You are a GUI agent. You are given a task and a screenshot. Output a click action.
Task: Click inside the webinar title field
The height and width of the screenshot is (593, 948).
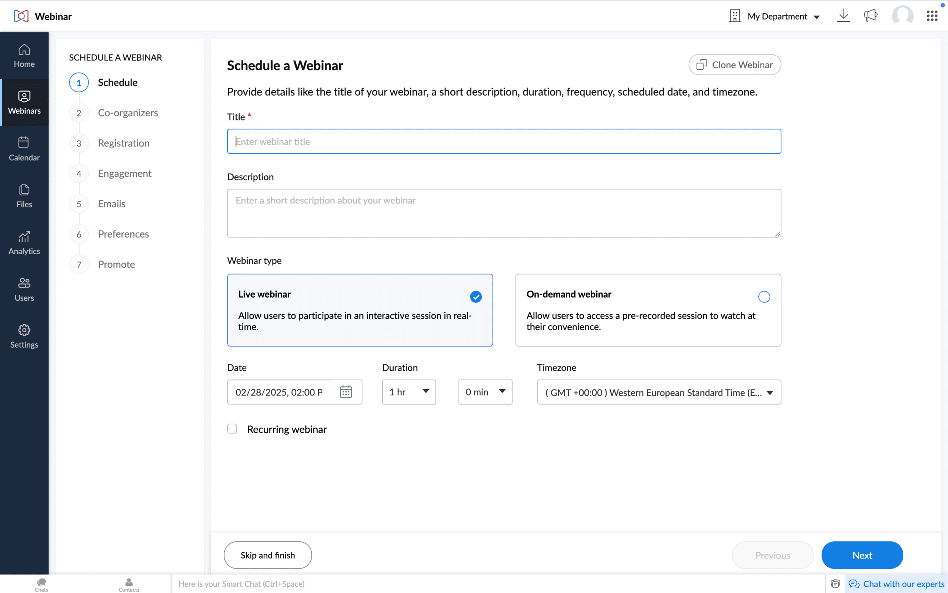pos(503,141)
